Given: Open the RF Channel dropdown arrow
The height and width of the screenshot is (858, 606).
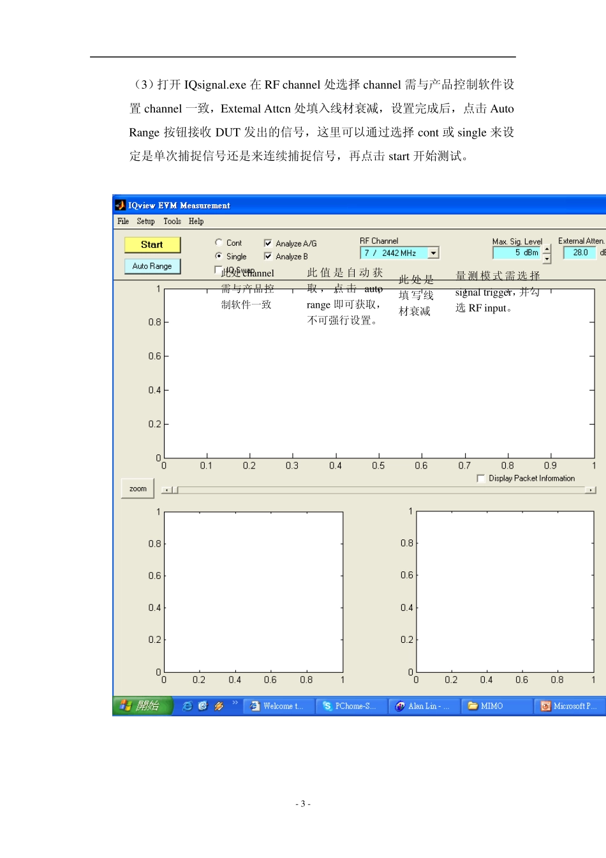Looking at the screenshot, I should click(x=433, y=253).
